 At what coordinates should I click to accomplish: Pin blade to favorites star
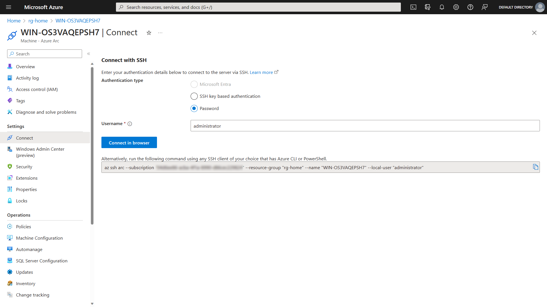(x=149, y=33)
